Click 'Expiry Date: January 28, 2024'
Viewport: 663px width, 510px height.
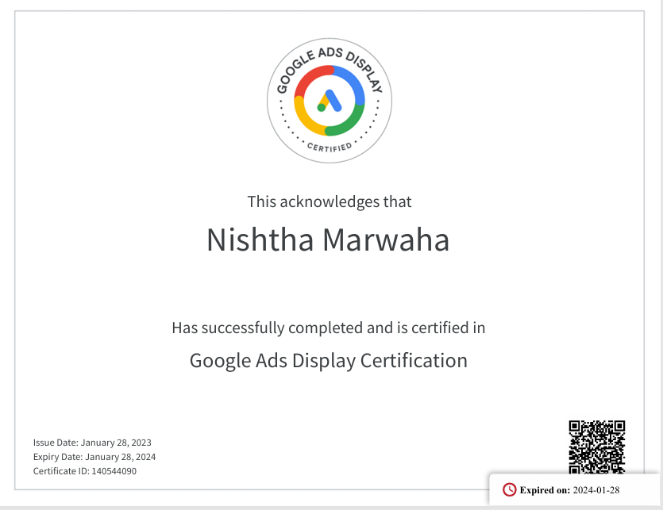(94, 457)
